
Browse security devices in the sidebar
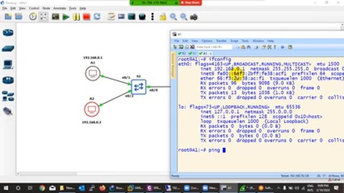(8, 80)
